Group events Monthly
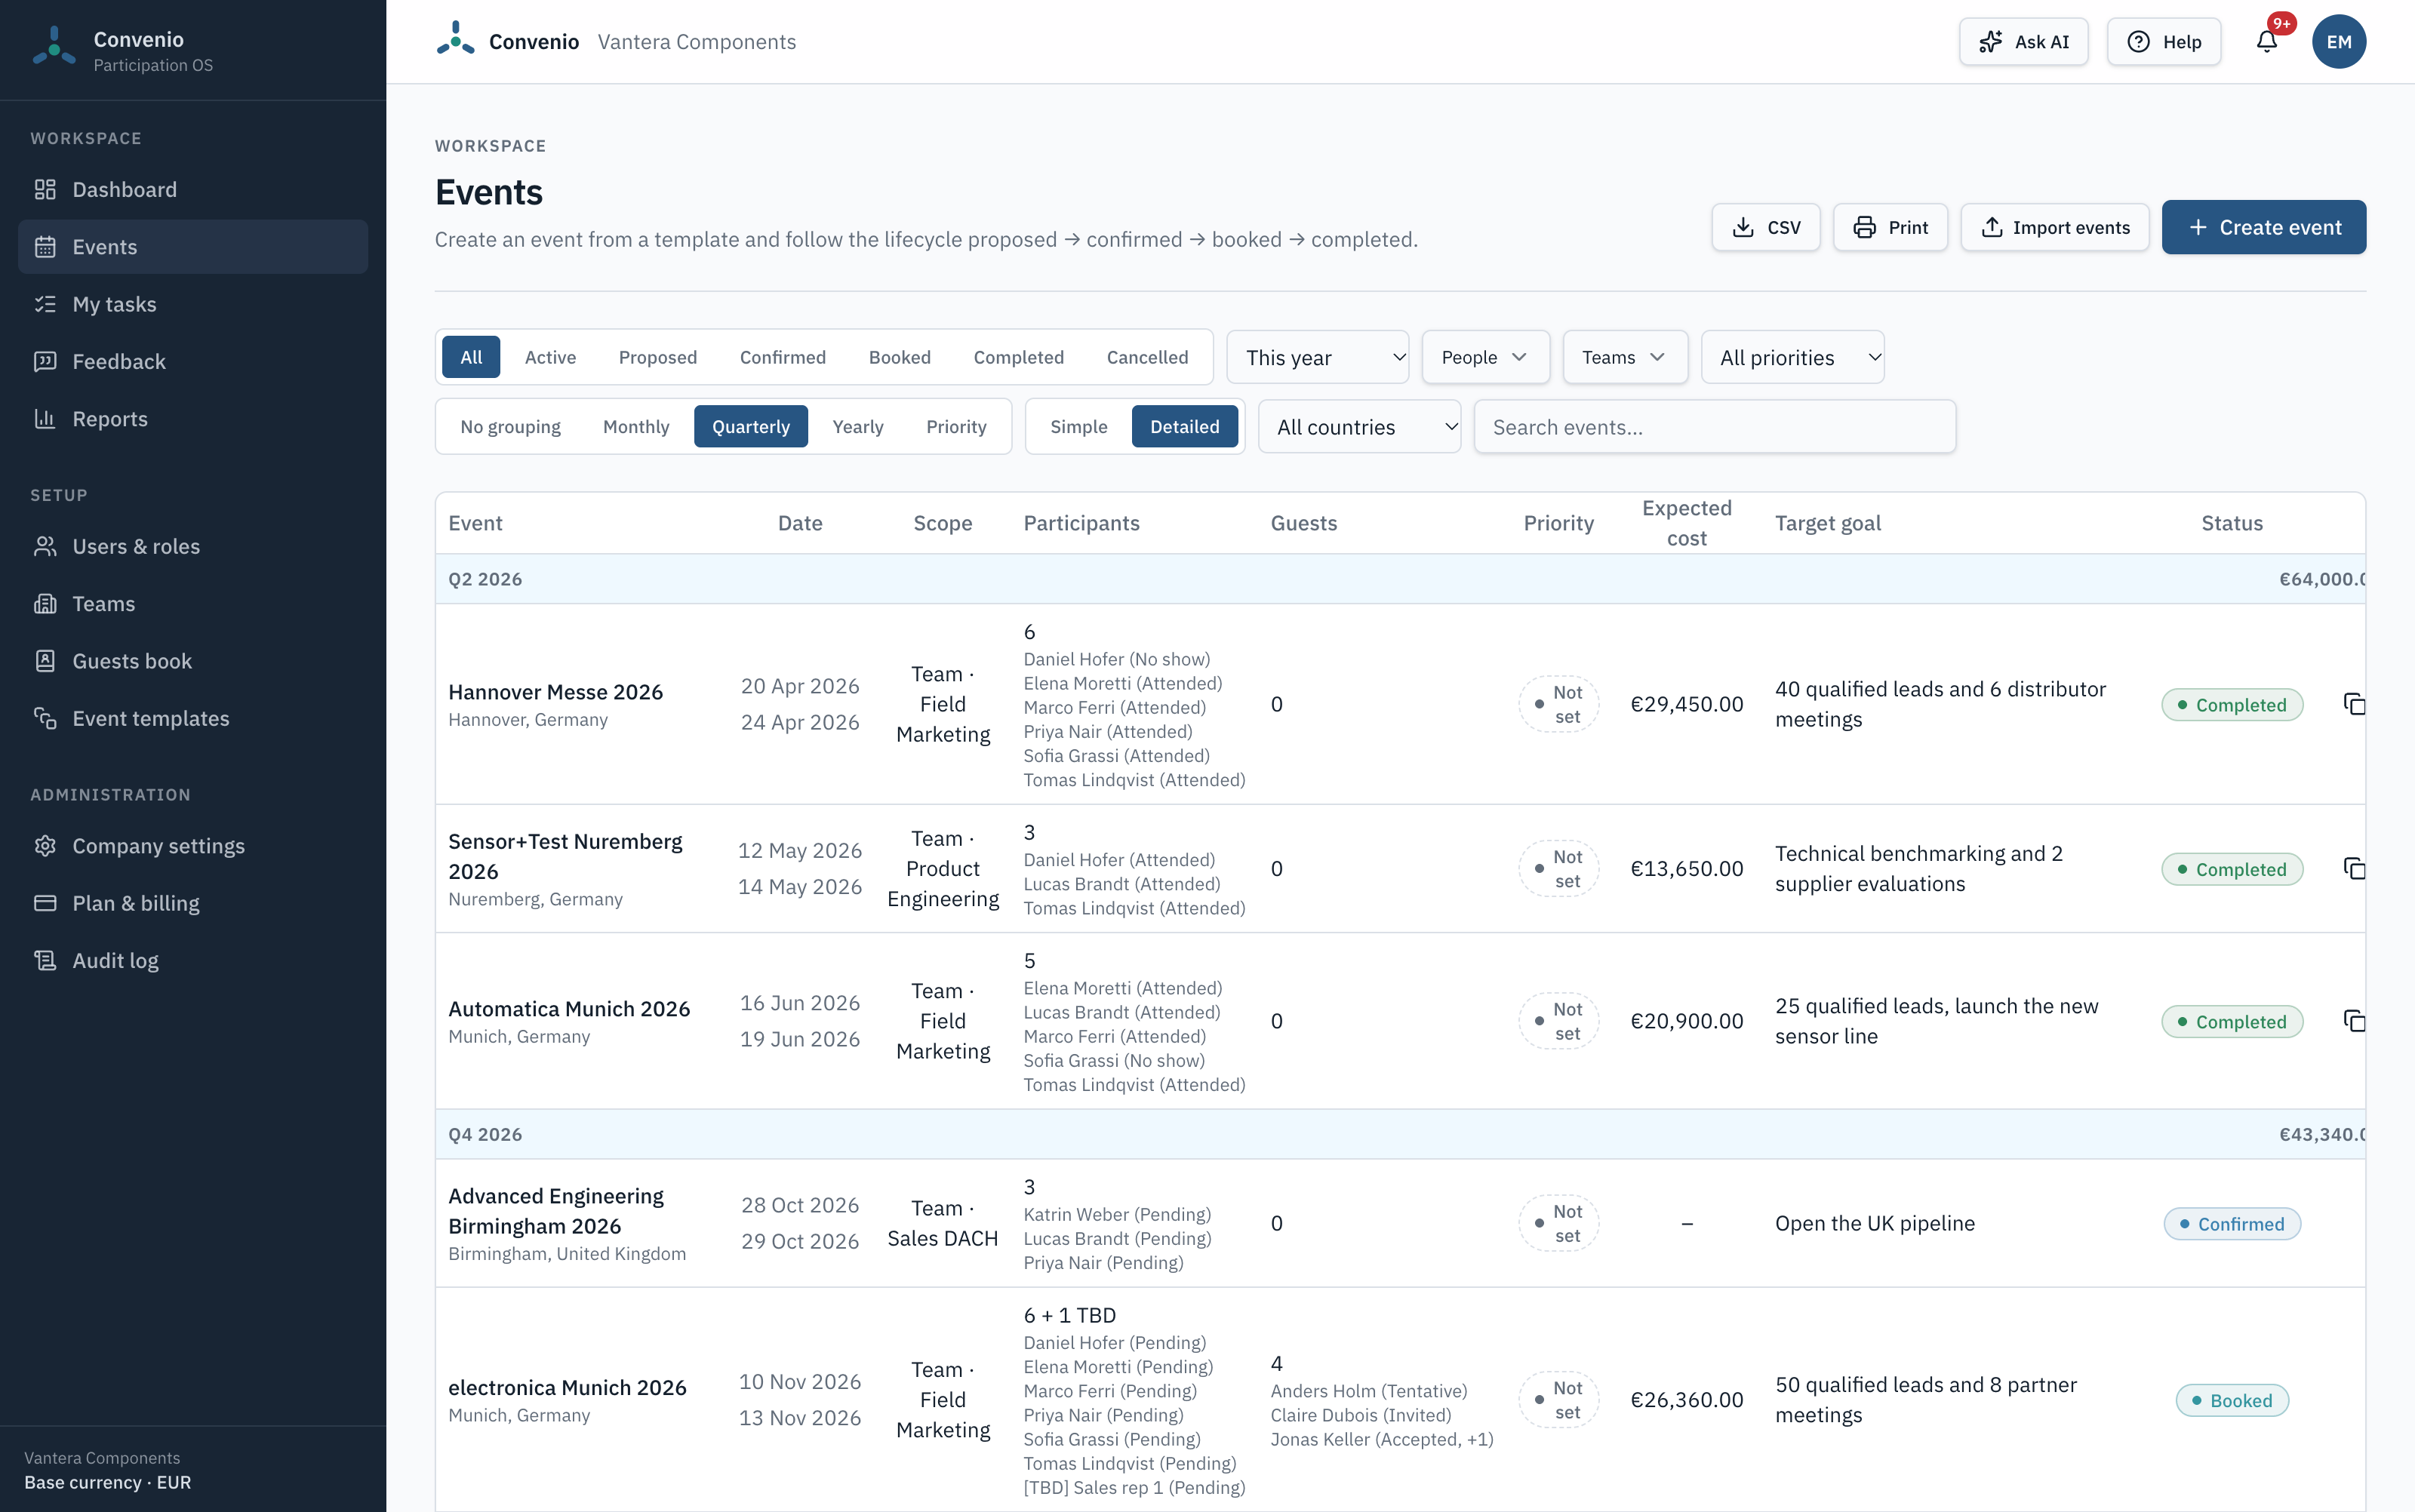 [x=636, y=426]
